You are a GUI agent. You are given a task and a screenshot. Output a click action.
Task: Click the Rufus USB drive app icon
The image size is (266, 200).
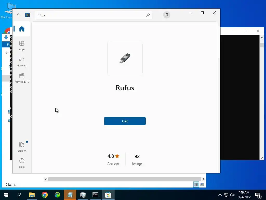point(125,58)
